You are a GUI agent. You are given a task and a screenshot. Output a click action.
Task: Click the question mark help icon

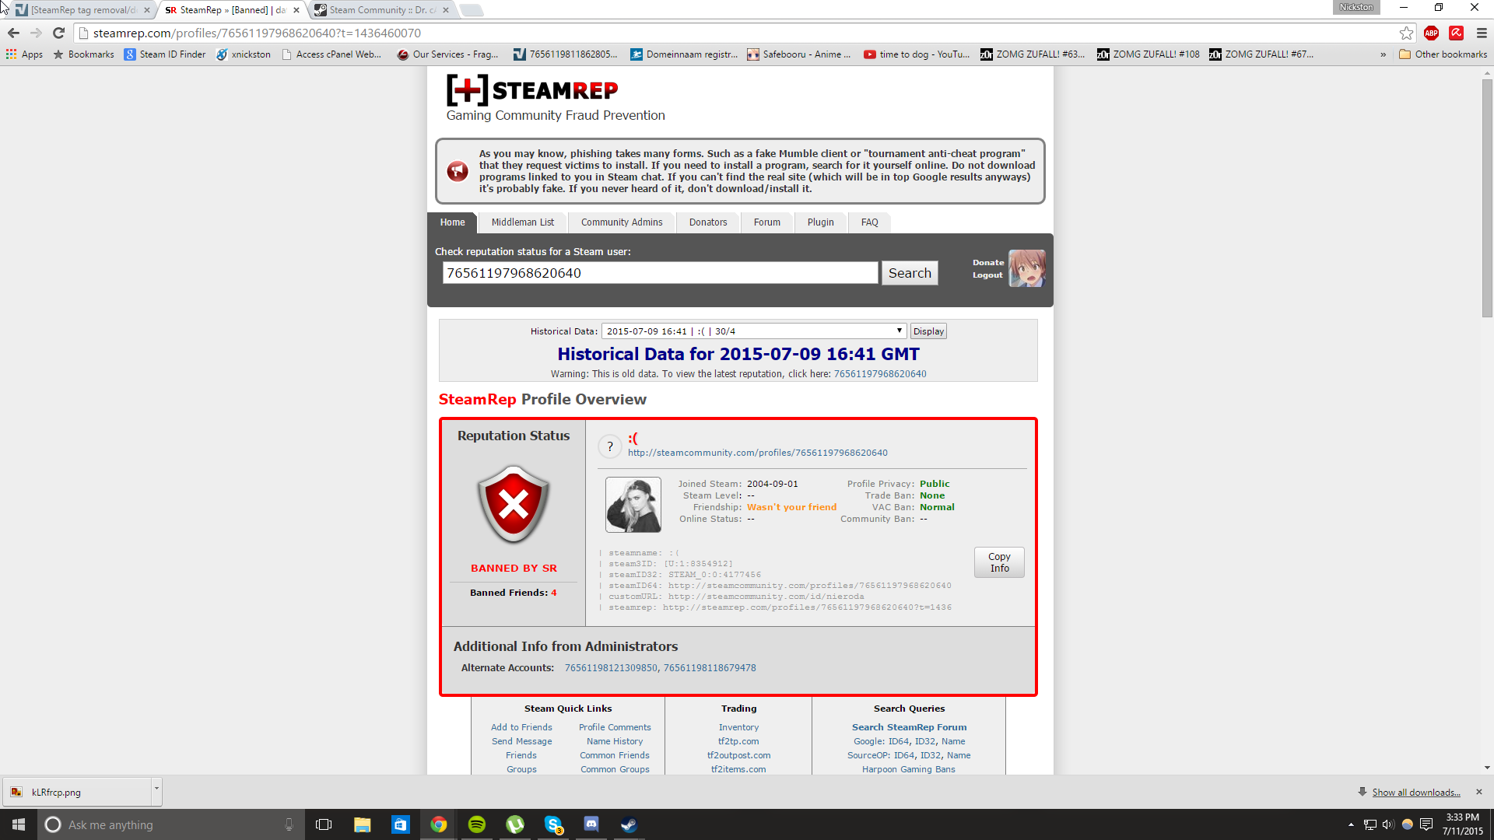coord(610,446)
